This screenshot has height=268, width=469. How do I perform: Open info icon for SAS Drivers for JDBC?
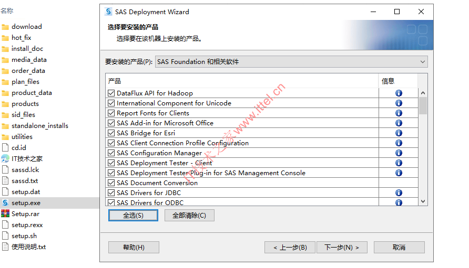click(399, 193)
